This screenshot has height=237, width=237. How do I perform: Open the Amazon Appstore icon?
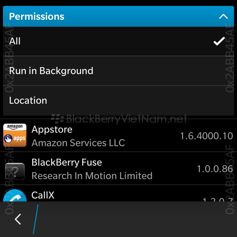(x=15, y=135)
